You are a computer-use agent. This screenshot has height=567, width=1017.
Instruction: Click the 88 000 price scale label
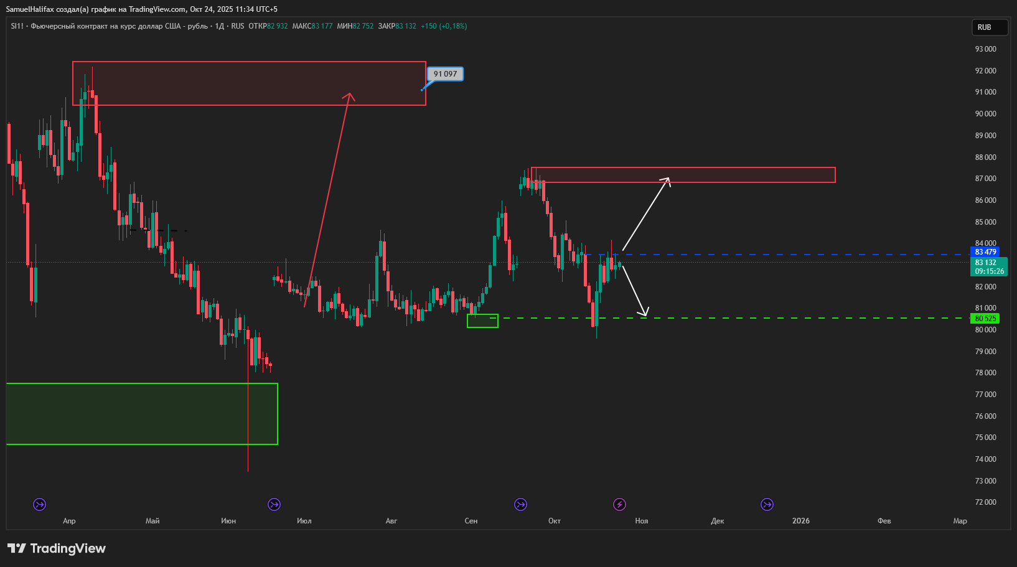point(986,157)
